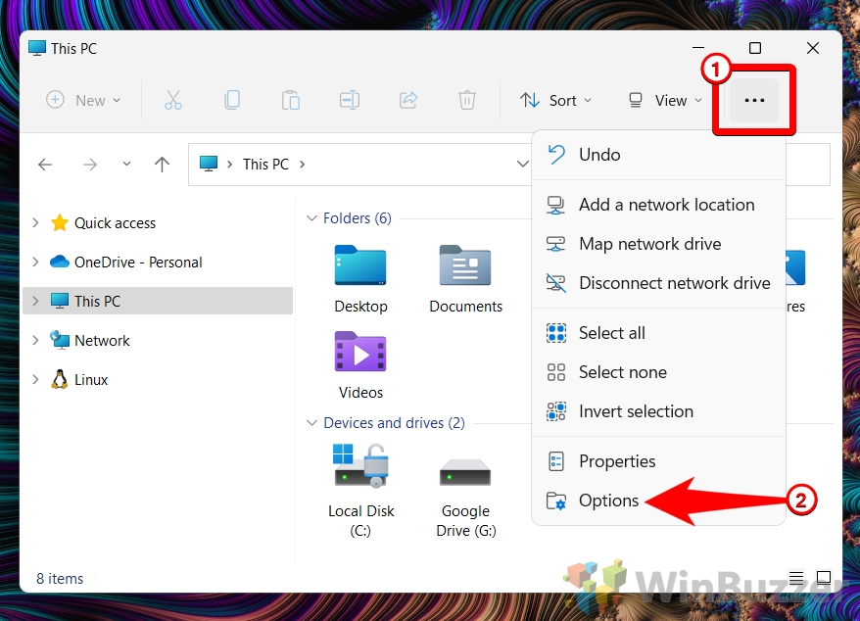The image size is (860, 621).
Task: Select Network in the navigation pane
Action: tap(102, 341)
